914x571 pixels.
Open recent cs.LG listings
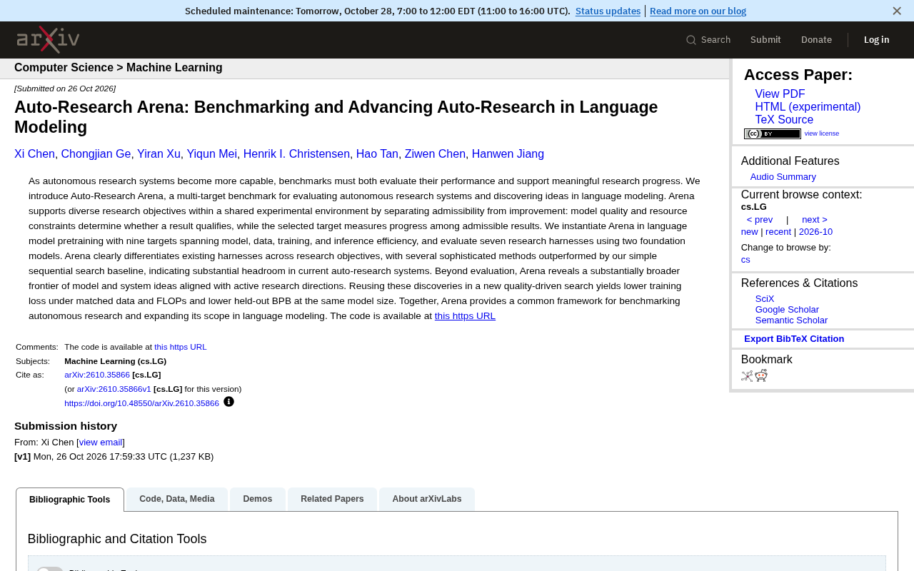[778, 232]
